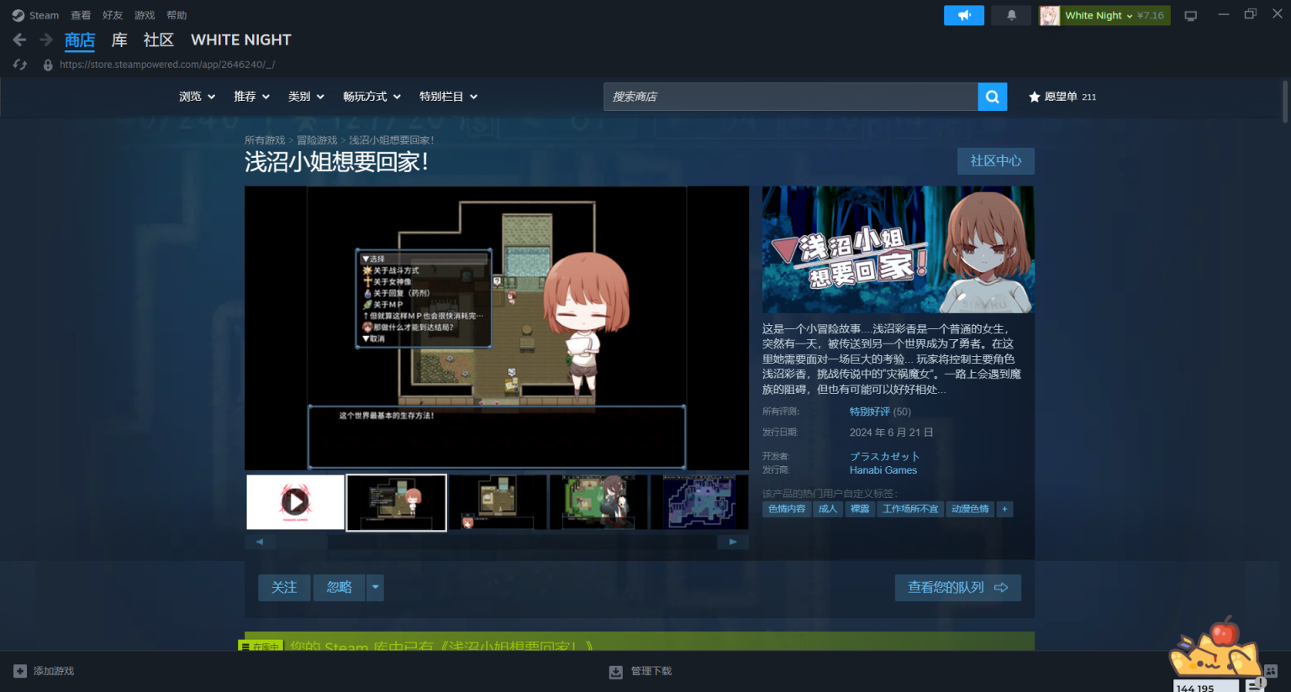The image size is (1291, 692).
Task: Click the 关注 follow button
Action: (284, 587)
